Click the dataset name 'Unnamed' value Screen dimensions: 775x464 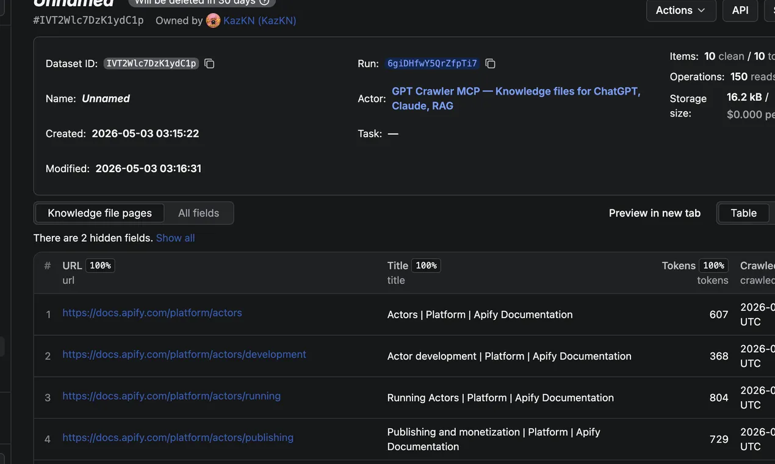[x=106, y=98]
